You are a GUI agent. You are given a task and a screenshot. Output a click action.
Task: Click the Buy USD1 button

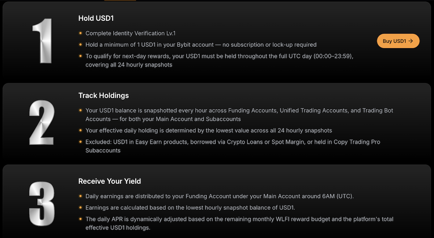[398, 41]
